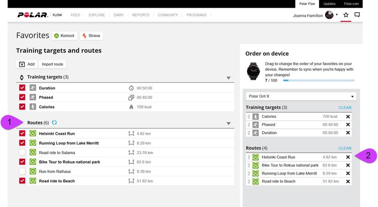Uncheck Road ride to Beach route
Image resolution: width=378 pixels, height=207 pixels.
pyautogui.click(x=22, y=180)
